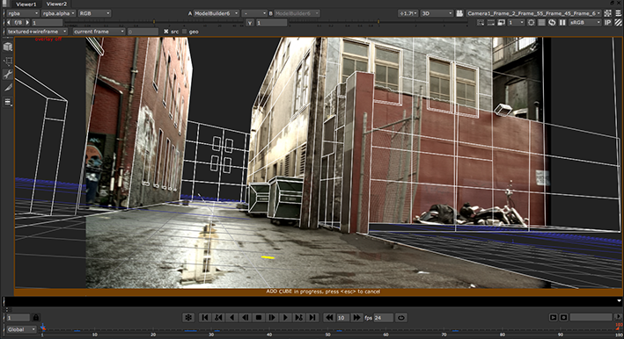Toggle the loop playback mode button

[x=401, y=318]
